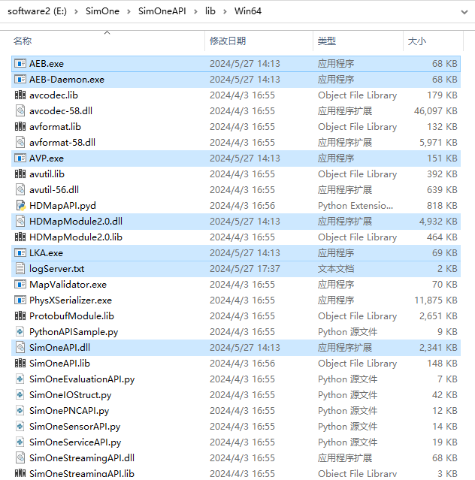This screenshot has height=480, width=475.
Task: Sort files by the 名称 column header
Action: (23, 41)
